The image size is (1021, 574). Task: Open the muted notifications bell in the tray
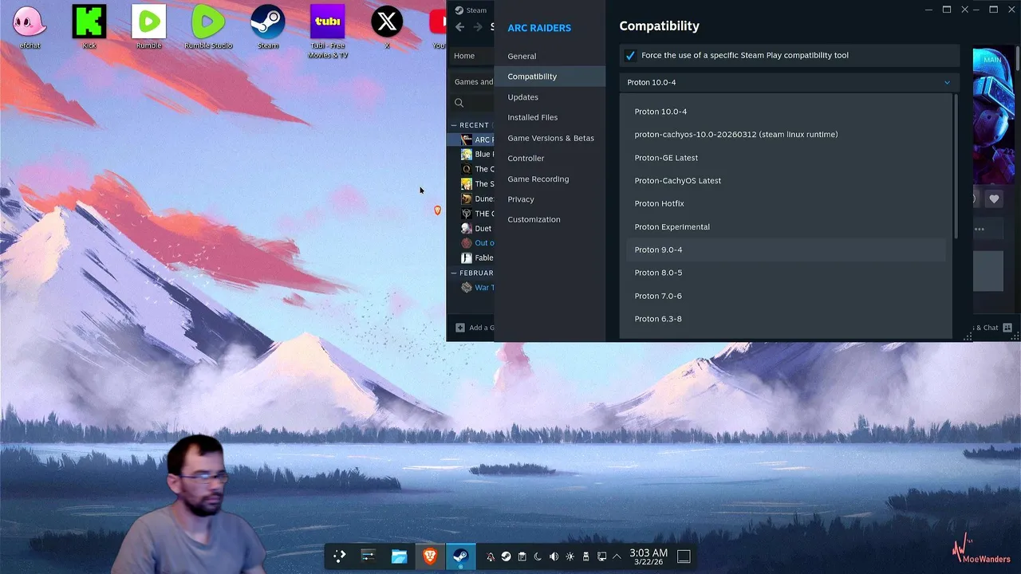[x=491, y=556]
